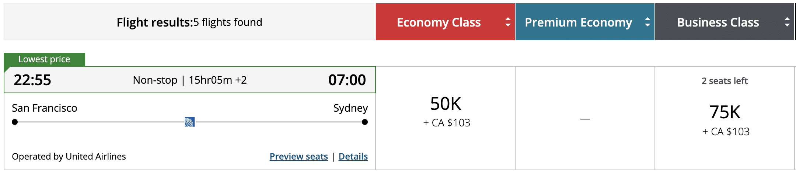Click the unavailable Premium Economy fare cell
796x171 pixels.
[x=585, y=119]
